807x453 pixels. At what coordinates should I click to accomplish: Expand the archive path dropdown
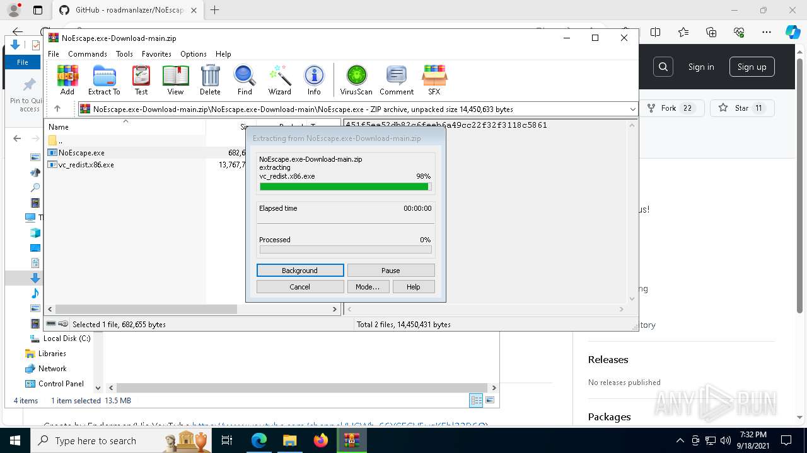(x=632, y=109)
